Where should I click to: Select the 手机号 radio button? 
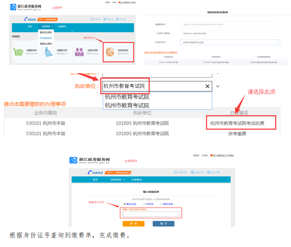[x=144, y=204]
